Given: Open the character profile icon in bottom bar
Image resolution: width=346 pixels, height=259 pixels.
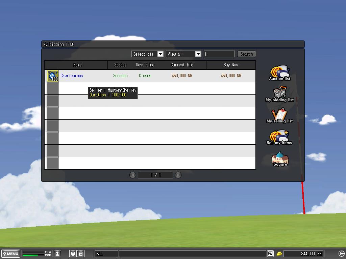Looking at the screenshot, I should click(57, 254).
